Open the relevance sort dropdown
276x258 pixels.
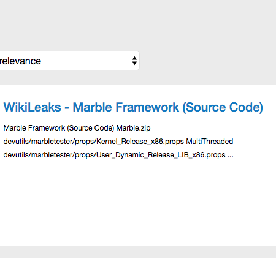tap(69, 61)
